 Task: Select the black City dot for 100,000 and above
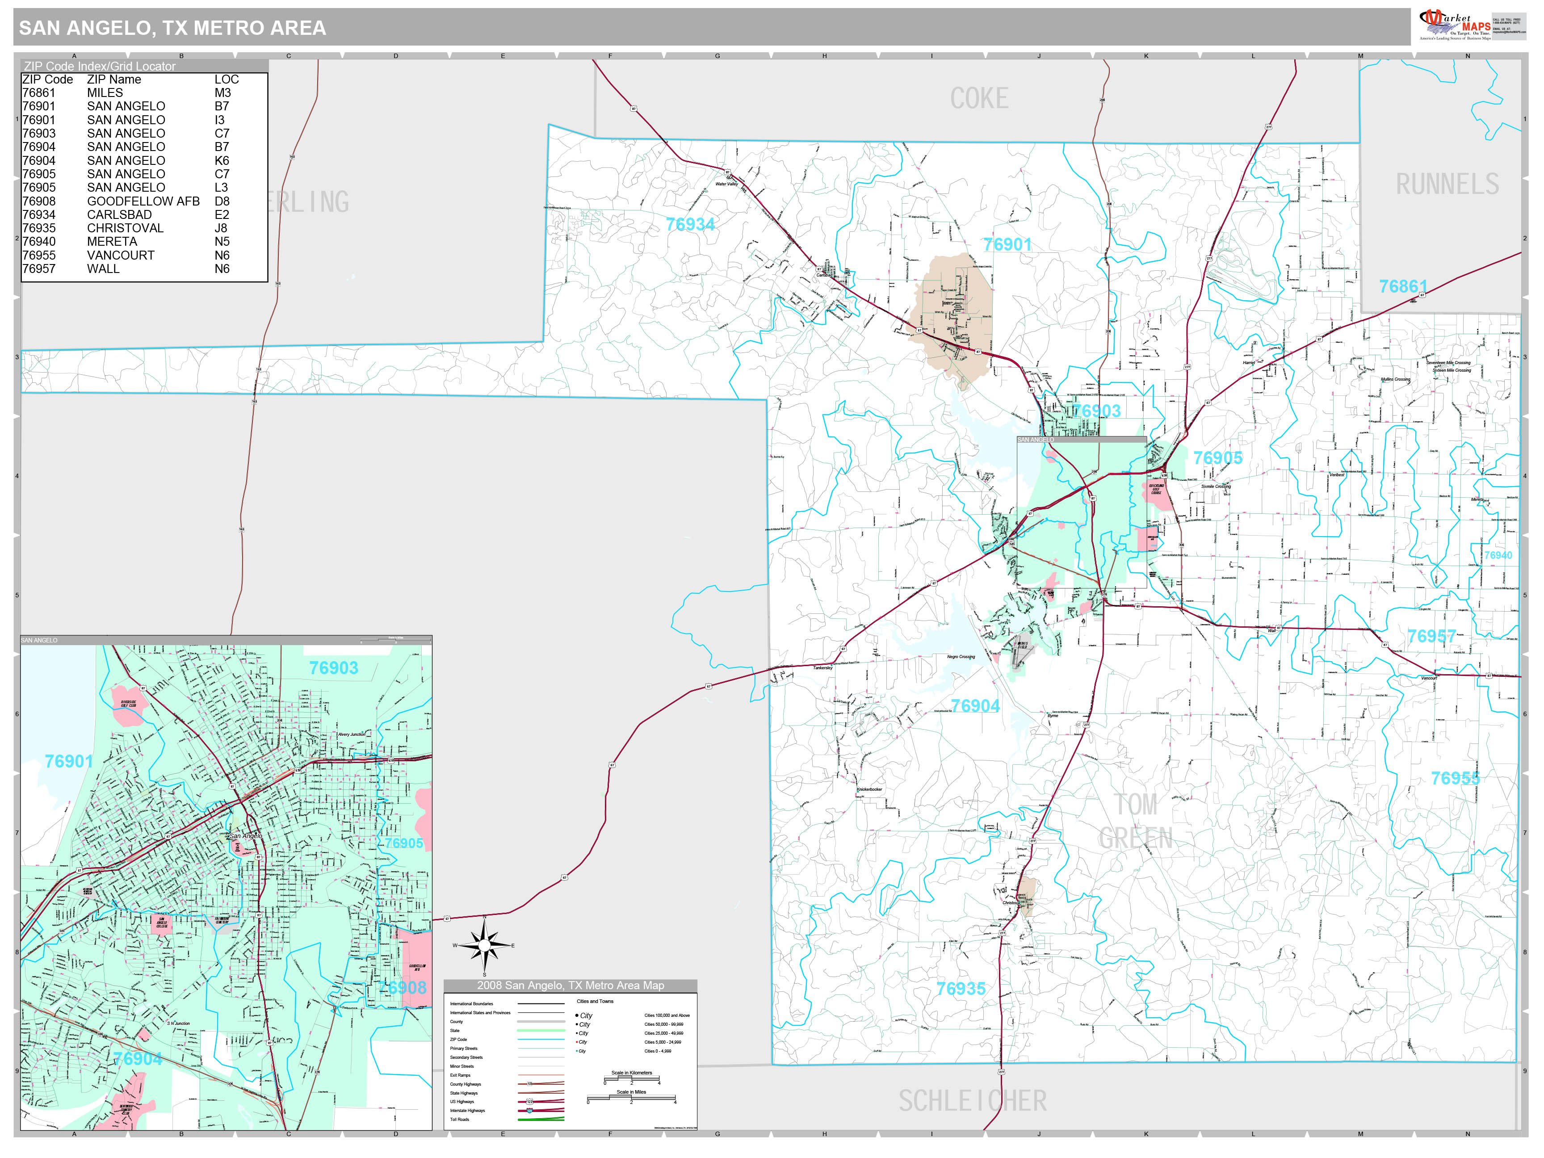tap(577, 1015)
